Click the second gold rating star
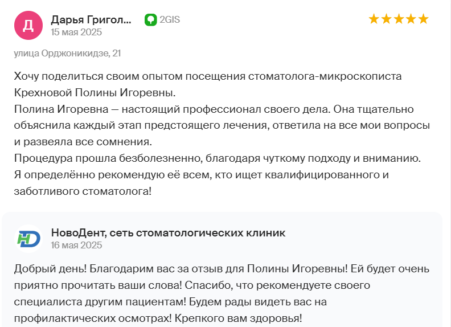The height and width of the screenshot is (327, 451). tap(386, 19)
